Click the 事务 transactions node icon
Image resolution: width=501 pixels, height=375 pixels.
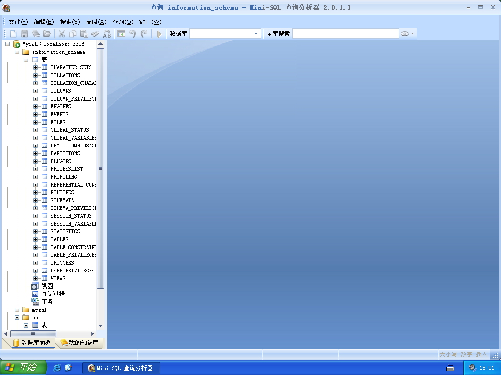35,301
